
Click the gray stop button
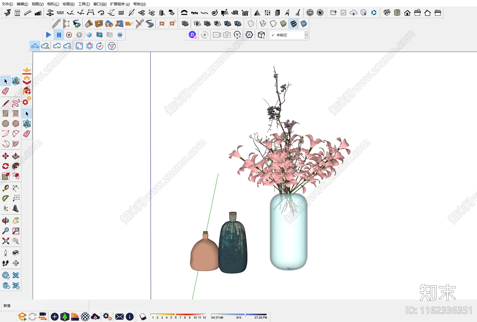(x=79, y=35)
